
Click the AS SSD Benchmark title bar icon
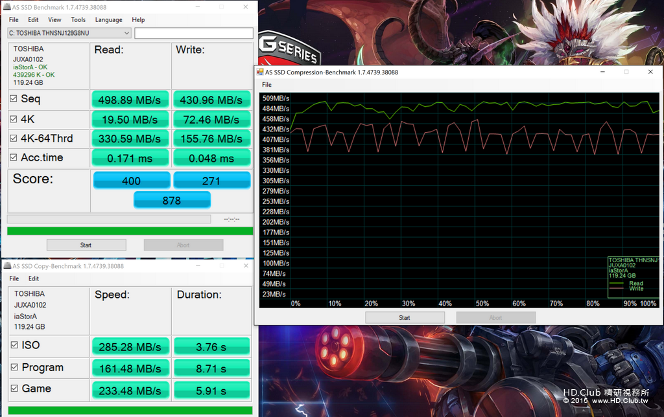coord(6,6)
